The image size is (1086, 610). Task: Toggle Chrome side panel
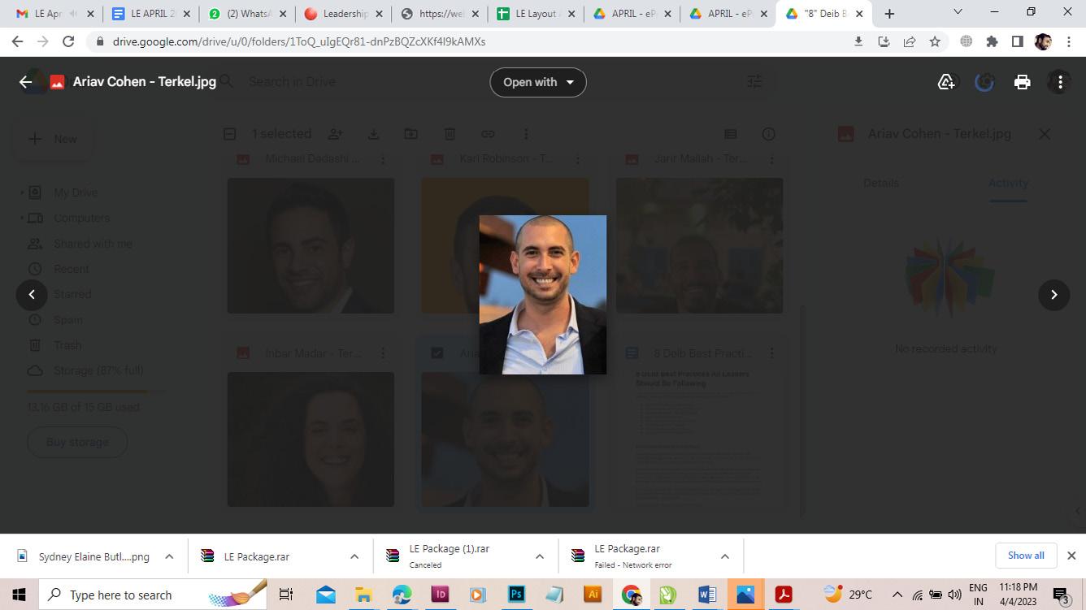click(1017, 41)
